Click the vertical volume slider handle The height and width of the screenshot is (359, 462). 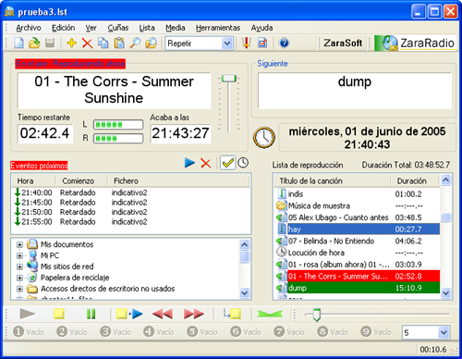[229, 79]
